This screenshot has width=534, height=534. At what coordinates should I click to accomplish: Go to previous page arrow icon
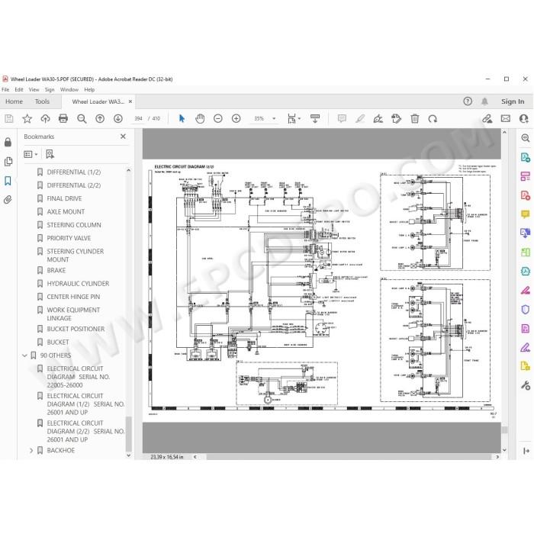pyautogui.click(x=100, y=118)
